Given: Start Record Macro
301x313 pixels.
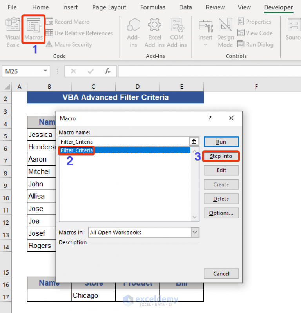Looking at the screenshot, I should coord(68,22).
